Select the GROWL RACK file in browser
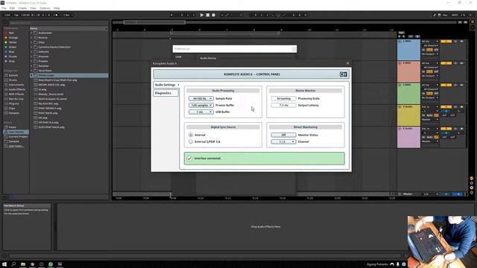 click(51, 85)
